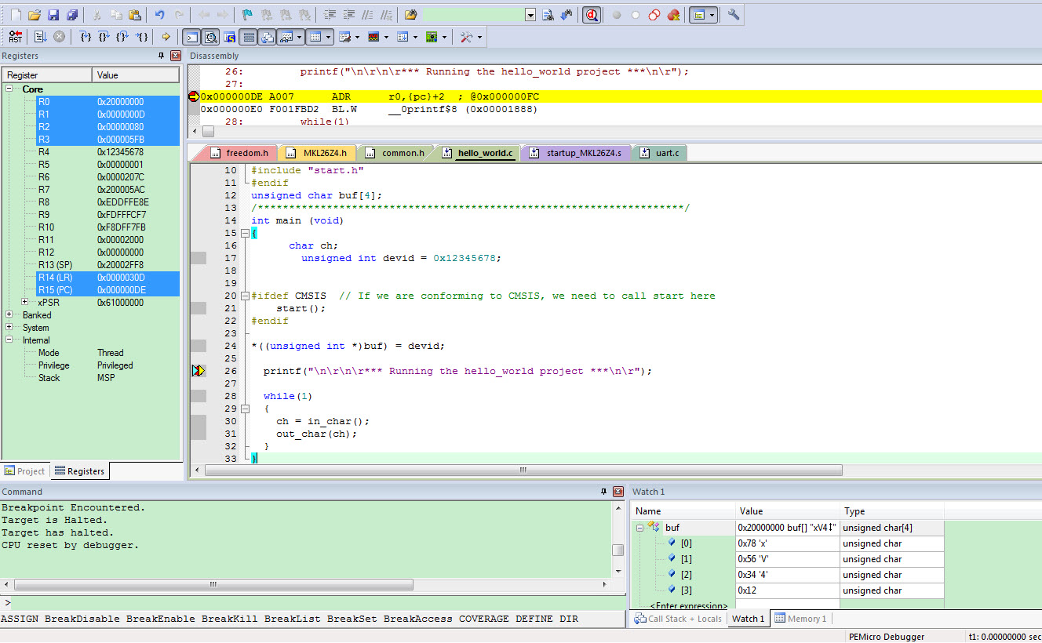Toggle the breakpoint at source line 26
The width and height of the screenshot is (1042, 643).
click(198, 371)
